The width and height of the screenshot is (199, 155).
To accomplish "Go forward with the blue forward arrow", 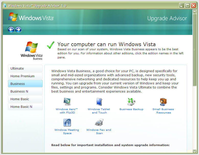I will click(x=18, y=30).
